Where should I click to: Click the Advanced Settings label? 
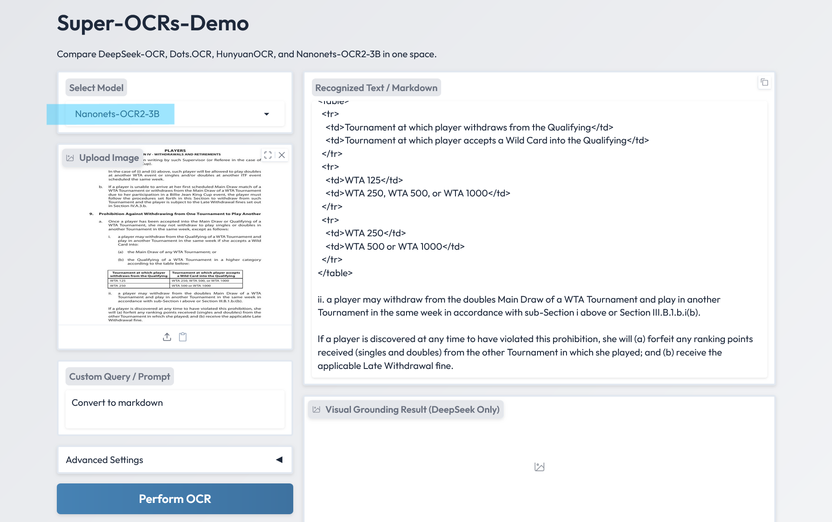pos(105,460)
